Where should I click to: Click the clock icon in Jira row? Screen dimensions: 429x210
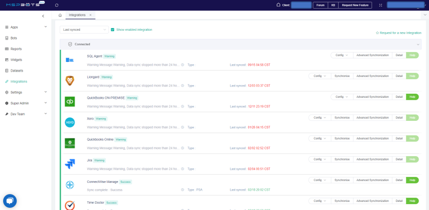182,169
